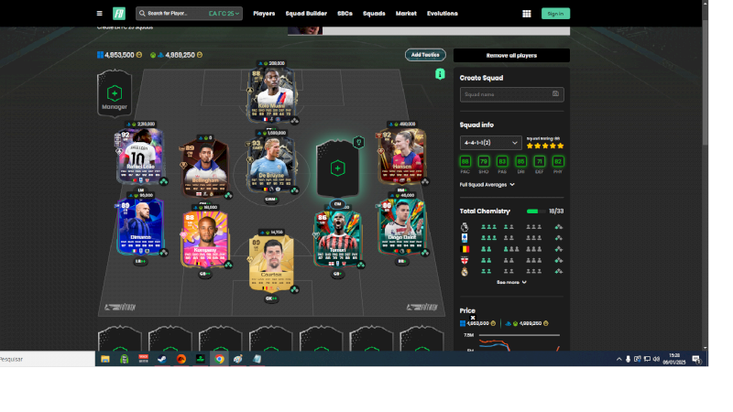Select the Rafael Leão player card
Image resolution: width=733 pixels, height=412 pixels.
140,157
